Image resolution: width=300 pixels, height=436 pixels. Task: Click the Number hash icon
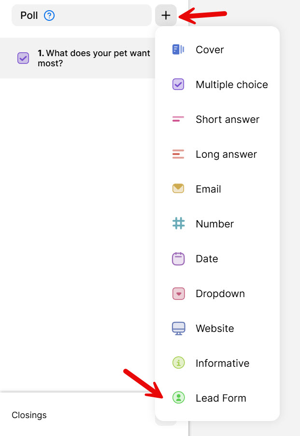click(178, 224)
